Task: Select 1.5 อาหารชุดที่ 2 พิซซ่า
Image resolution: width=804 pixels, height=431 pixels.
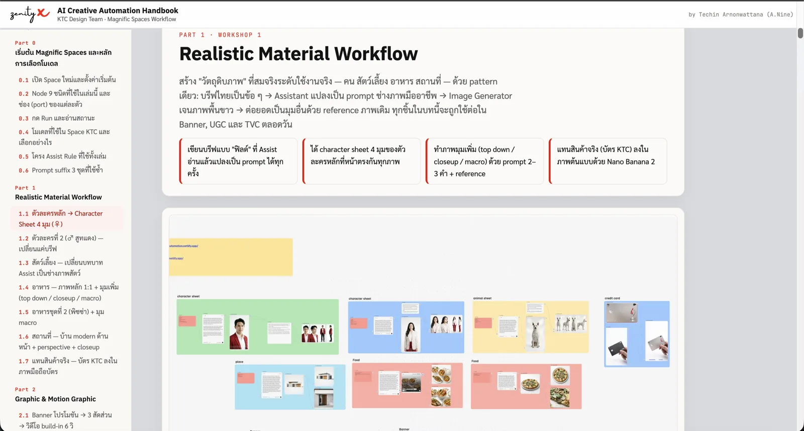Action: click(x=61, y=317)
